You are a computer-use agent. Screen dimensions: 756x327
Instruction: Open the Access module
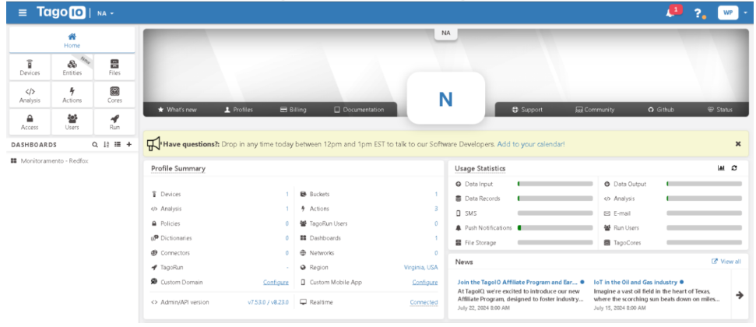click(x=30, y=122)
